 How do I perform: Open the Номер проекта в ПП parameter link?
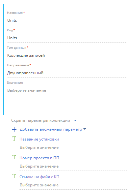(39, 158)
